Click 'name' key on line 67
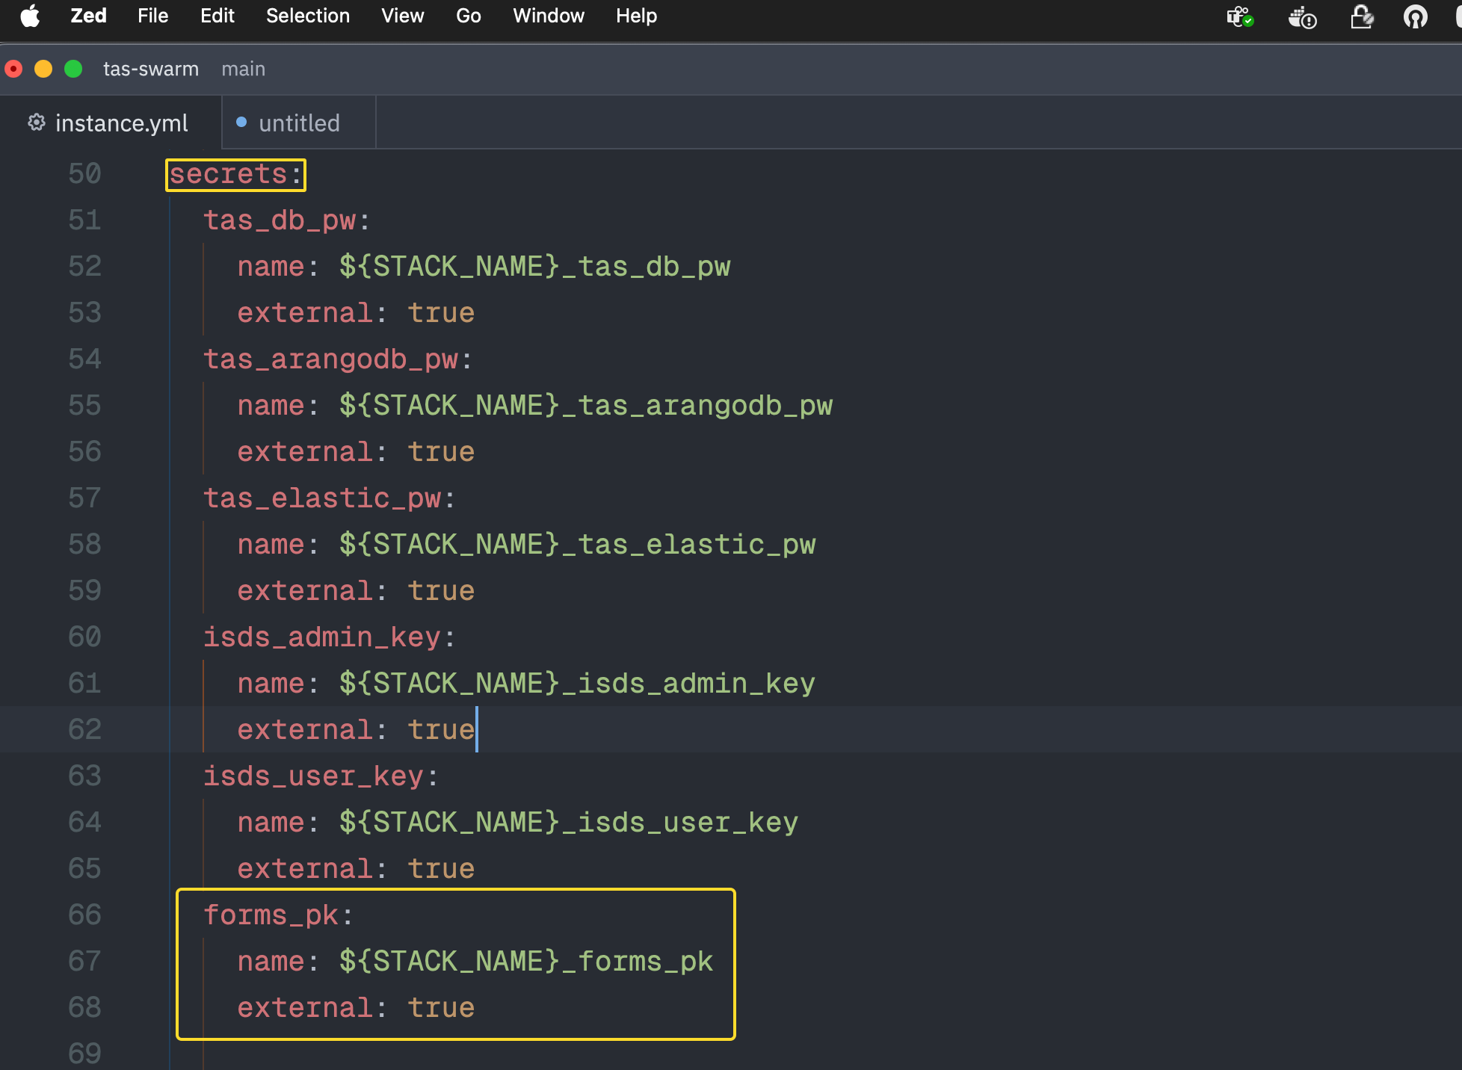Image resolution: width=1462 pixels, height=1070 pixels. click(x=271, y=962)
